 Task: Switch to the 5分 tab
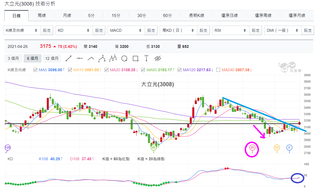click(91, 15)
